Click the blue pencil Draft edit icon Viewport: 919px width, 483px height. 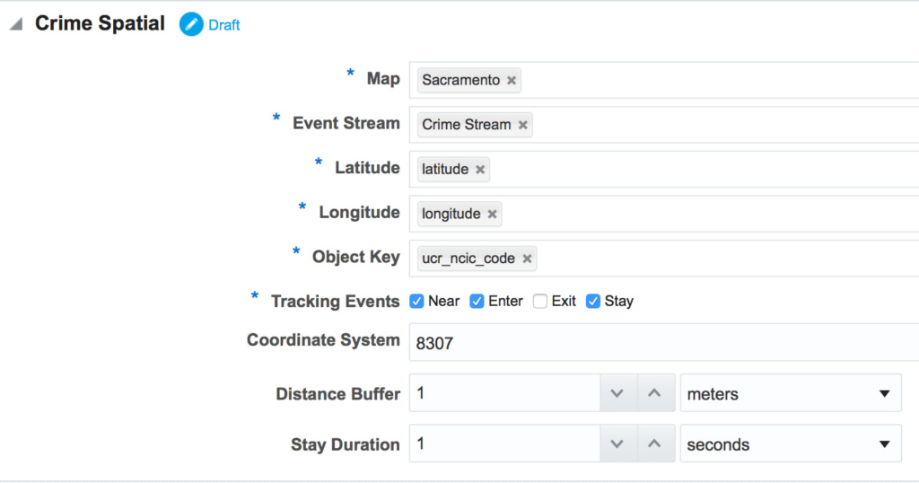[x=191, y=24]
